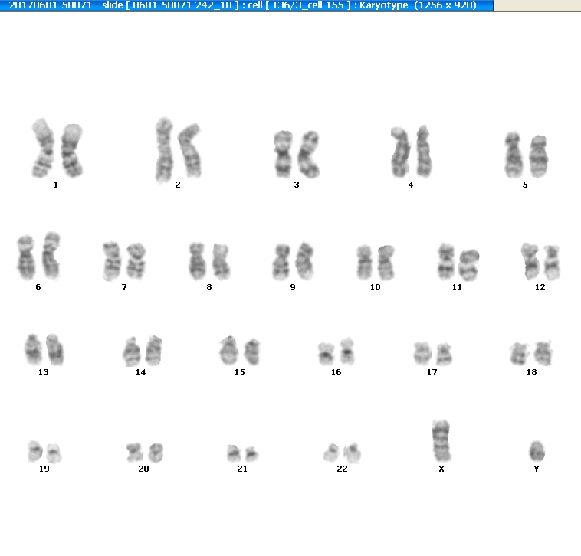
Task: Select the chromosome 11 pair
Action: click(458, 262)
